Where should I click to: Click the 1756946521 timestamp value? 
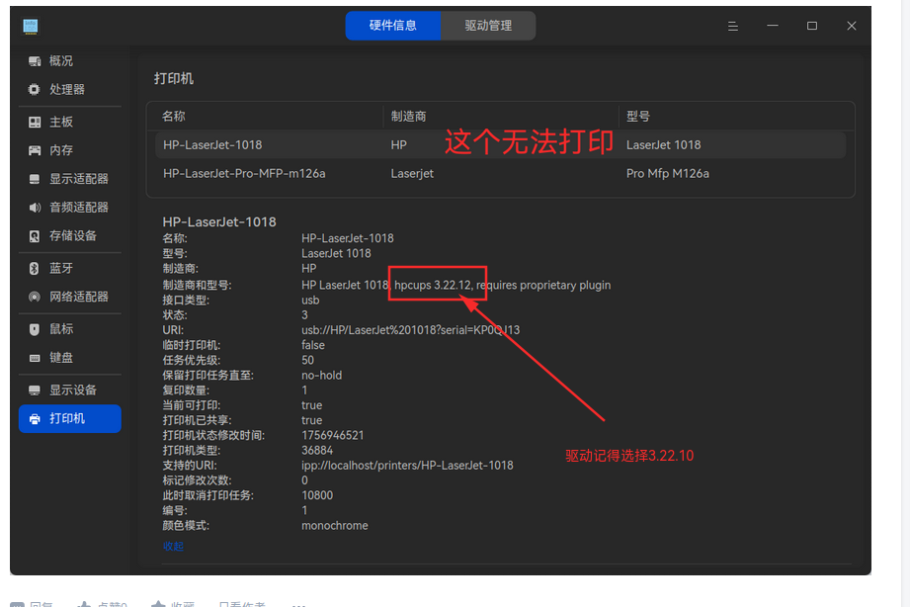pyautogui.click(x=333, y=435)
